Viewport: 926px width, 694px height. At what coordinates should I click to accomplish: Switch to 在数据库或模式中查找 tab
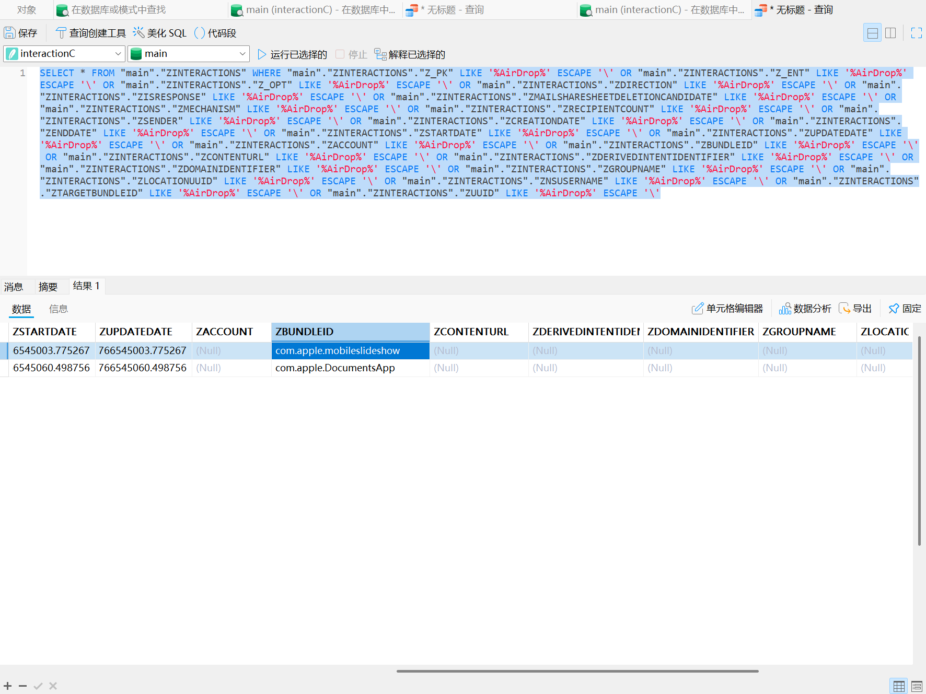[141, 9]
